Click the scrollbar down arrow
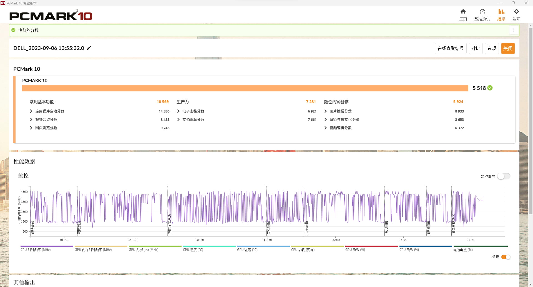The width and height of the screenshot is (533, 287). pos(531,284)
